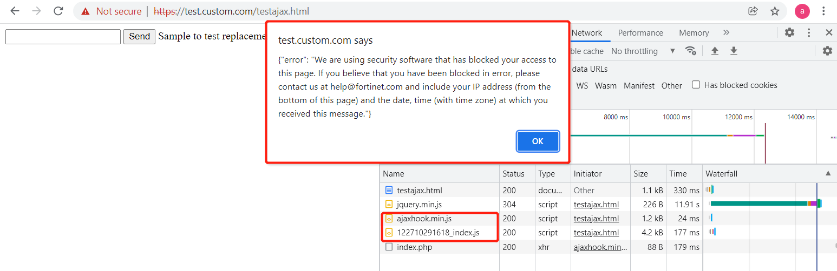Click the import HAR upload arrow icon
Image resolution: width=837 pixels, height=271 pixels.
pos(715,51)
